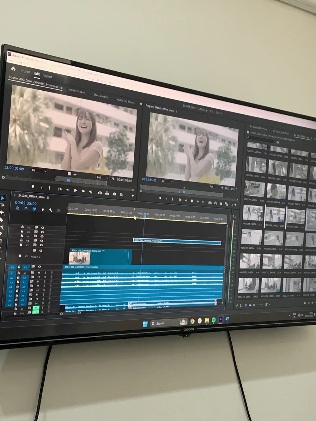
Task: Click Insert button in Source monitor
Action: point(100,192)
